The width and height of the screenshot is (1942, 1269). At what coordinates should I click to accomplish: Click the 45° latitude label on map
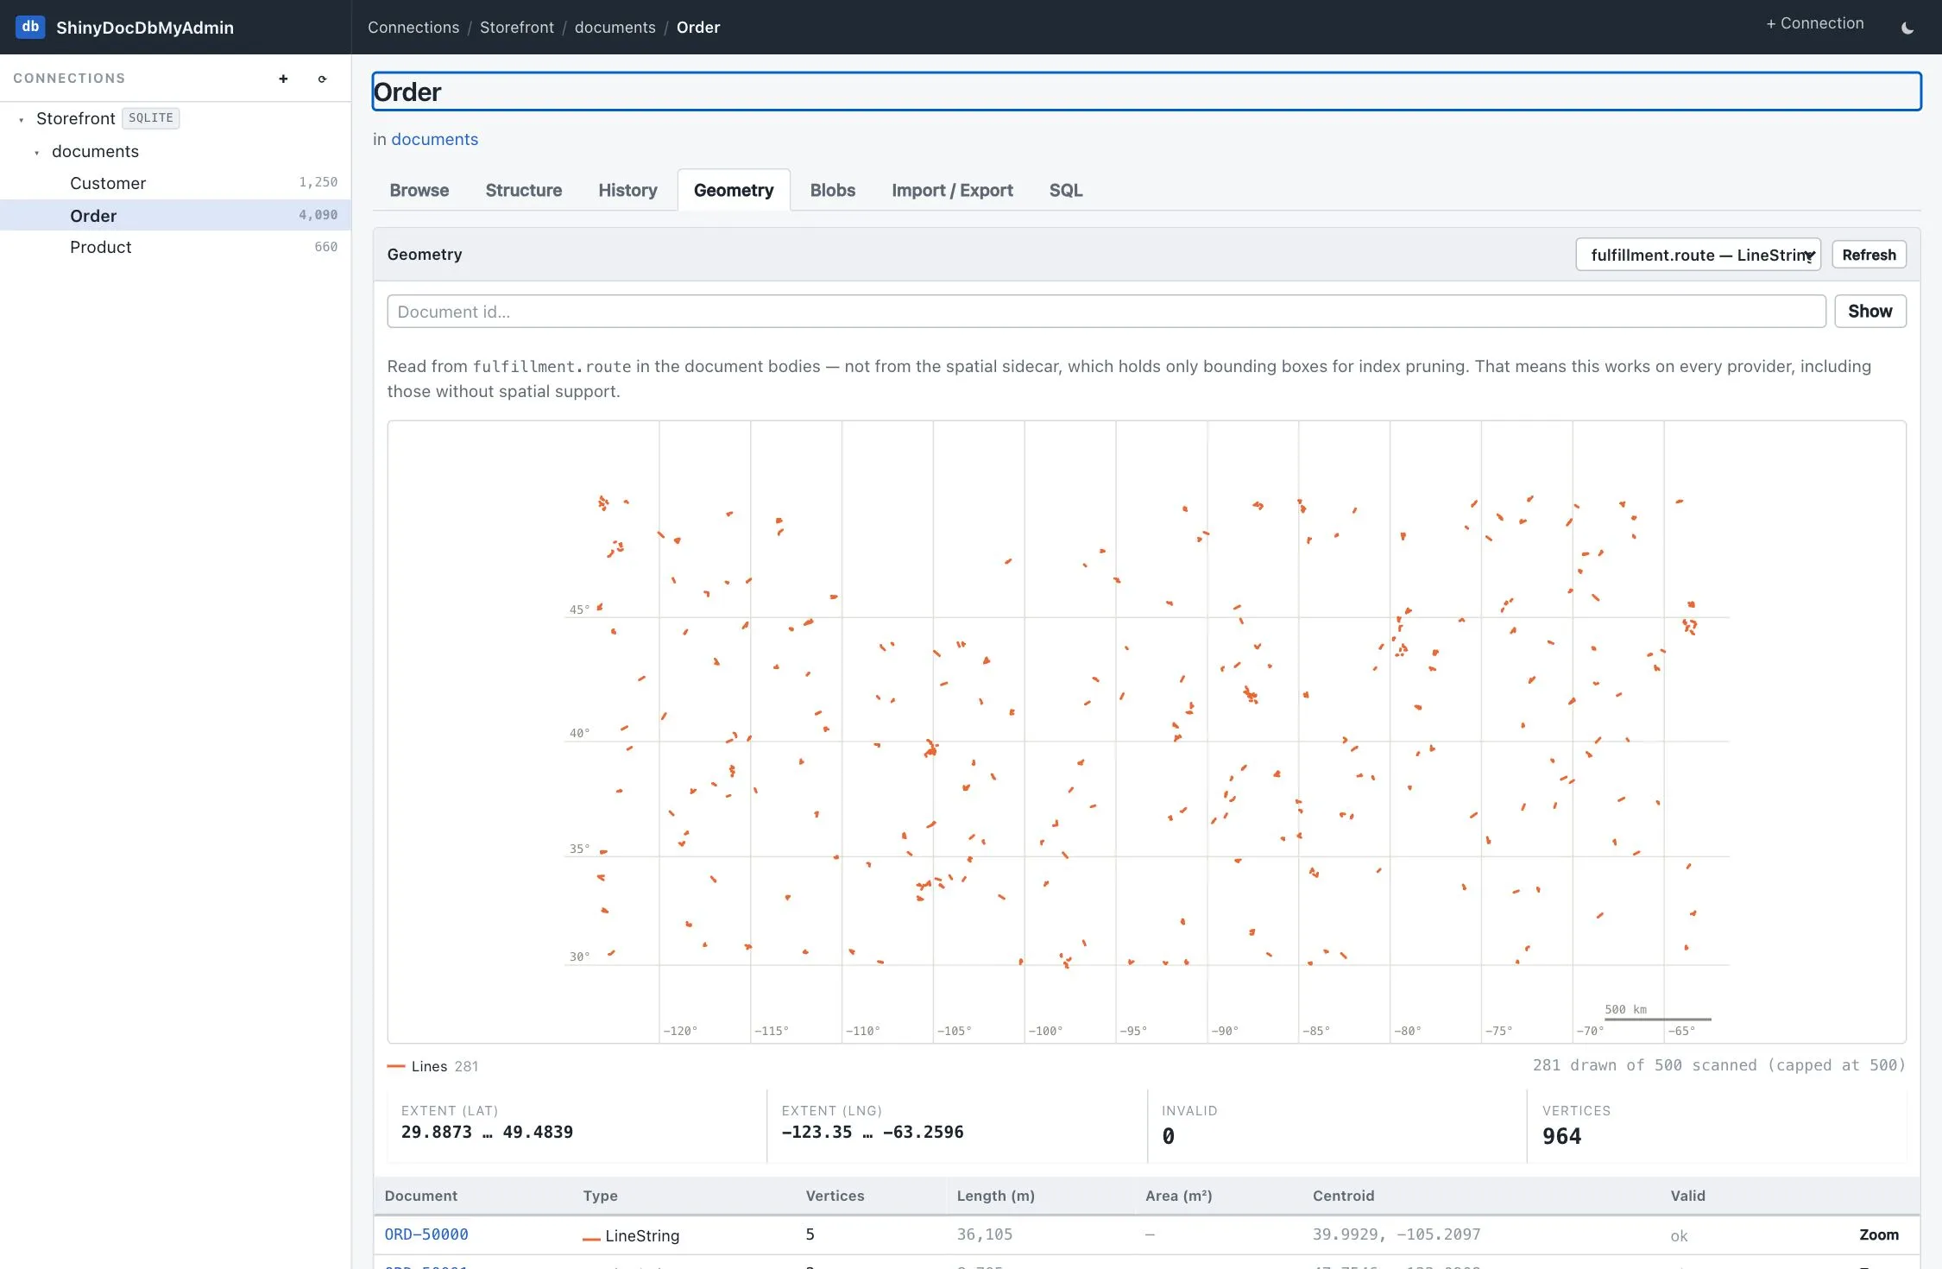(579, 609)
